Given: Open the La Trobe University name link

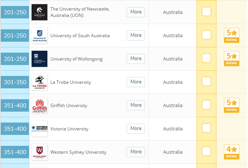Looking at the screenshot, I should [x=71, y=82].
